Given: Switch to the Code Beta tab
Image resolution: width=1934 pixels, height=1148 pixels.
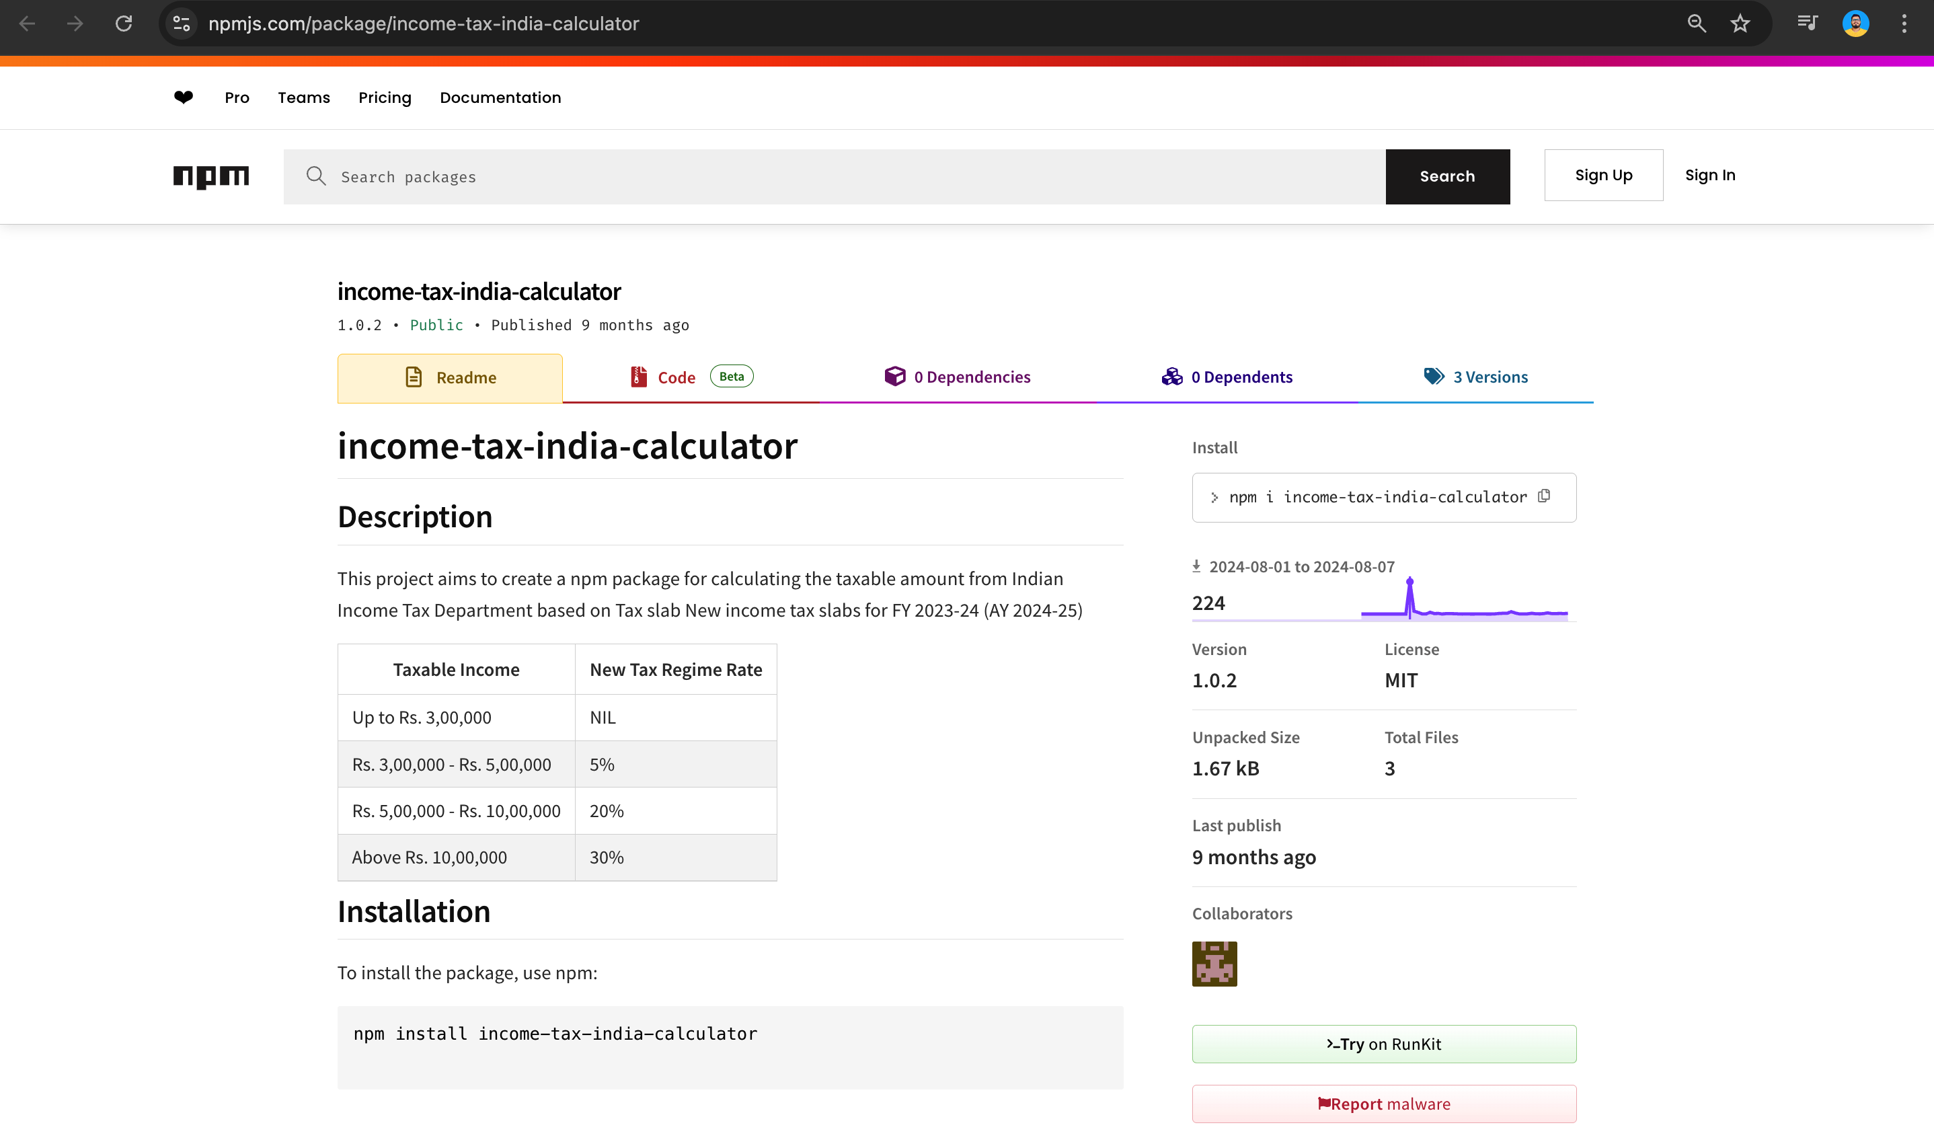Looking at the screenshot, I should pos(691,377).
